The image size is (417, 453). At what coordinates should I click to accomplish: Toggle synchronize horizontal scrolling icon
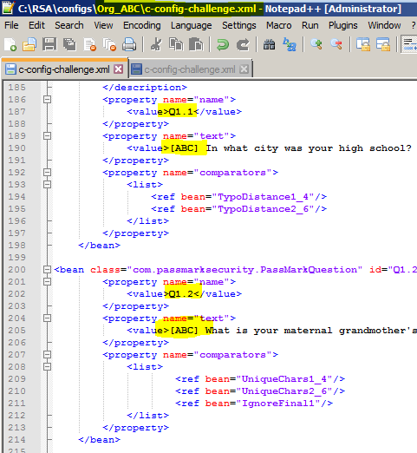383,45
